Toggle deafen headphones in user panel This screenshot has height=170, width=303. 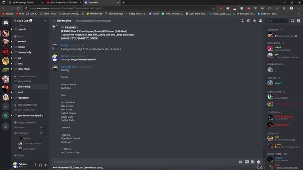coord(40,165)
